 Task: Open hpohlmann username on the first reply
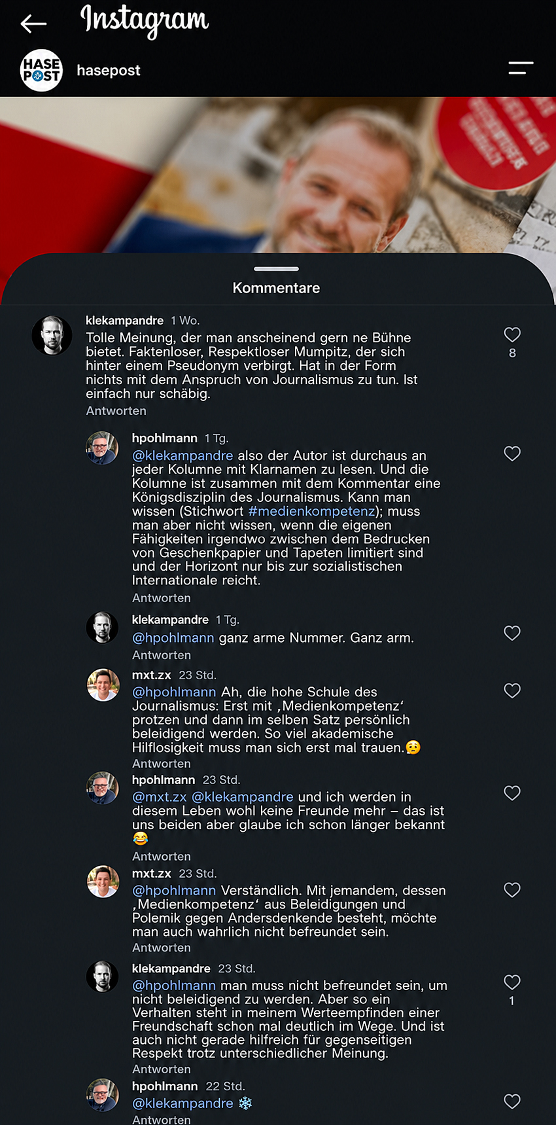[165, 438]
